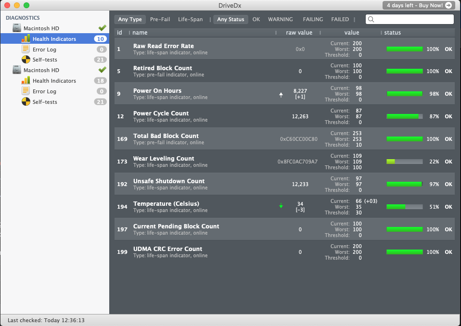Select the Unsafe Shutdown Count name
Screen dimensions: 461x326
[x=169, y=181]
